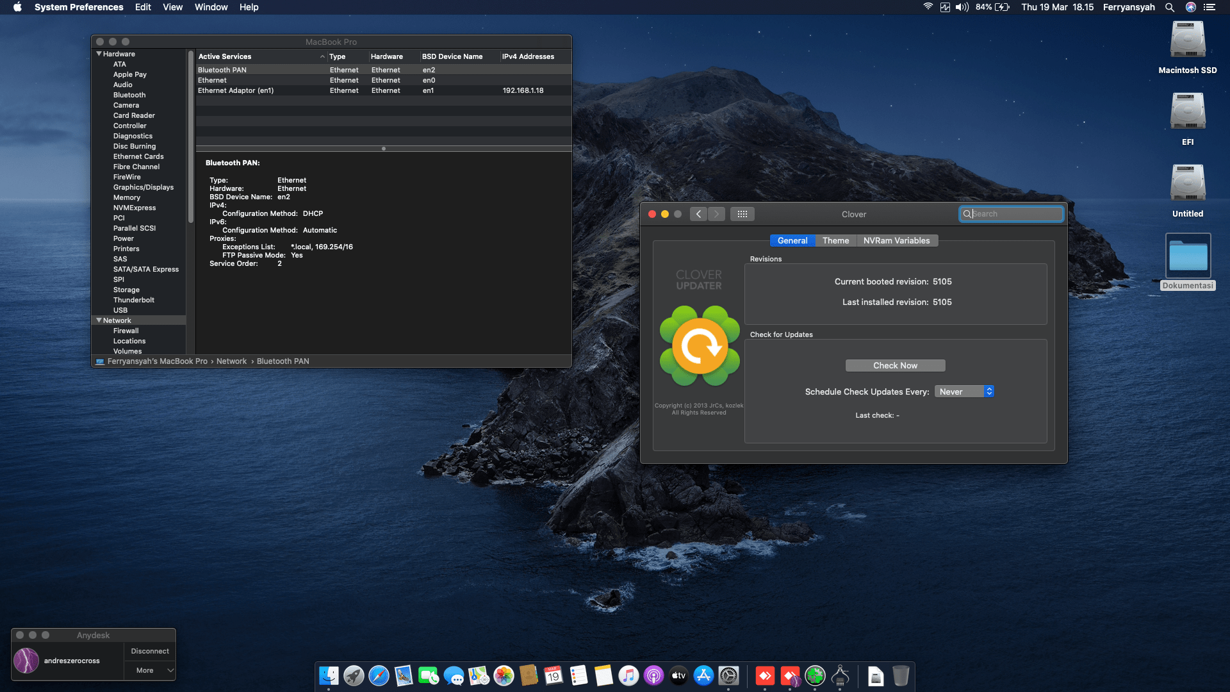Collapse the Hardware section triangle
Screen dimensions: 1230x692
point(99,54)
